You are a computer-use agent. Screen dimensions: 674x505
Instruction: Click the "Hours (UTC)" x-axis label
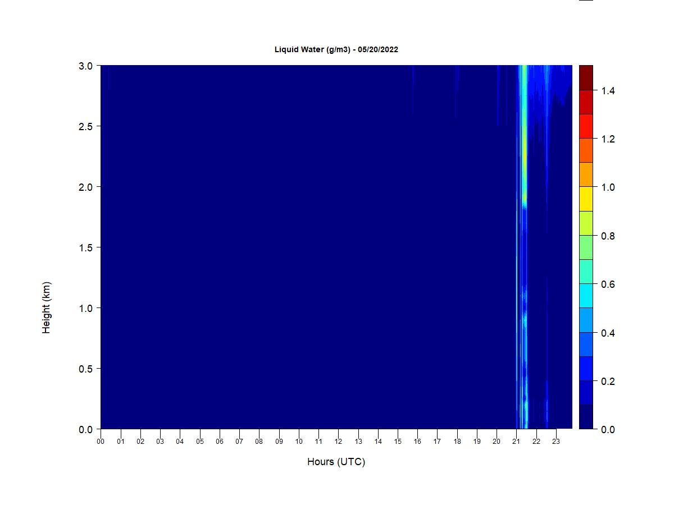coord(336,462)
